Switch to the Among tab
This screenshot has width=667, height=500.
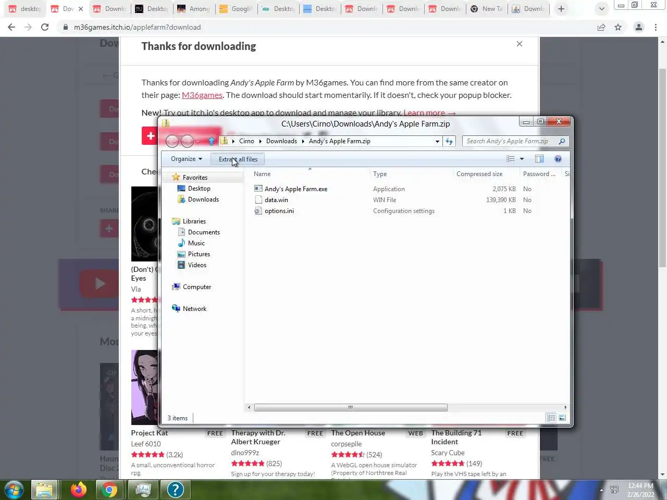(193, 9)
